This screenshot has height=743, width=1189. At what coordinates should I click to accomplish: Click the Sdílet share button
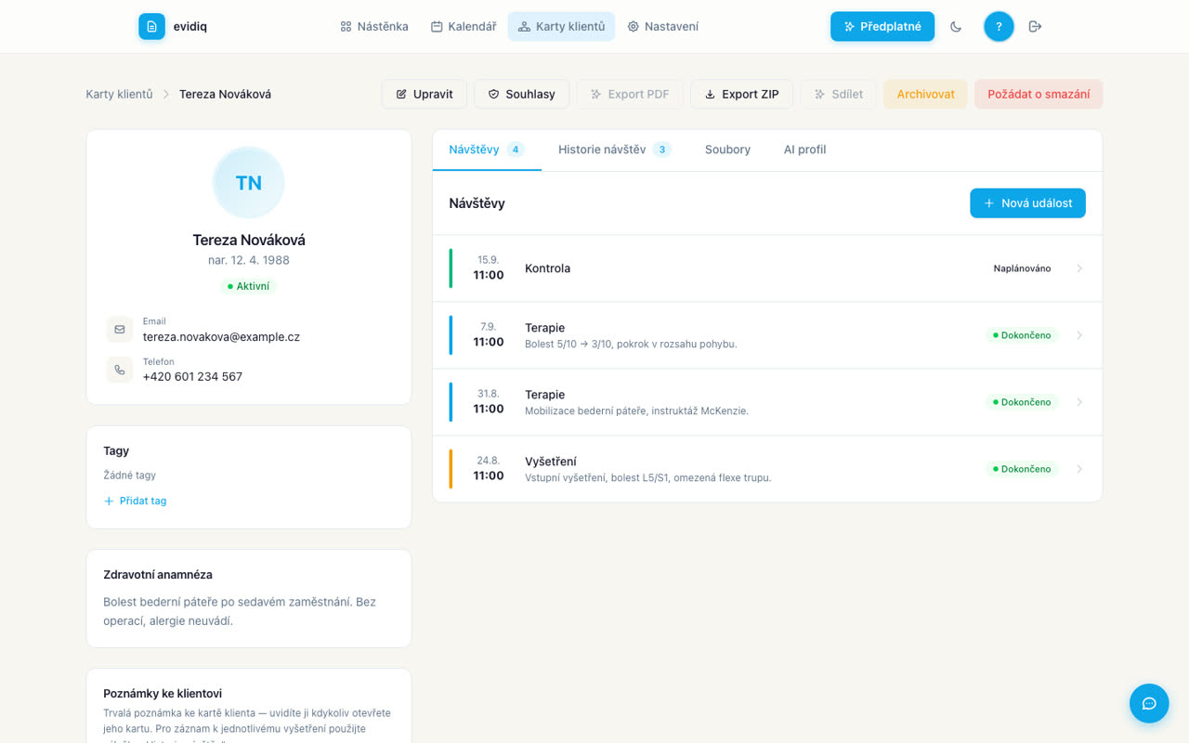838,94
